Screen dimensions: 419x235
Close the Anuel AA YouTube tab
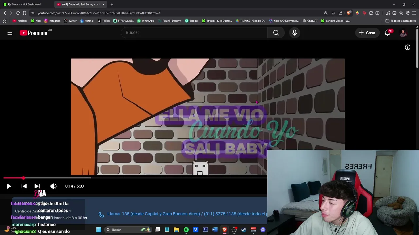(x=104, y=4)
